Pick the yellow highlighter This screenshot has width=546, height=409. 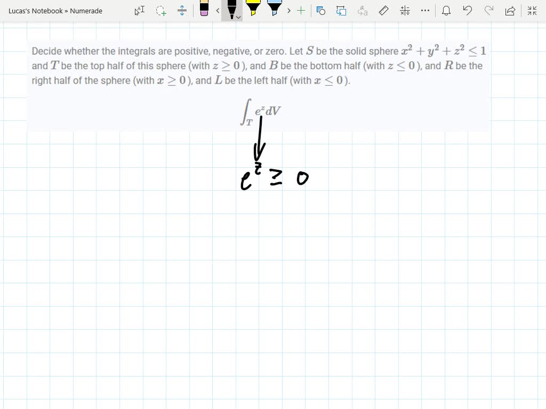(254, 10)
